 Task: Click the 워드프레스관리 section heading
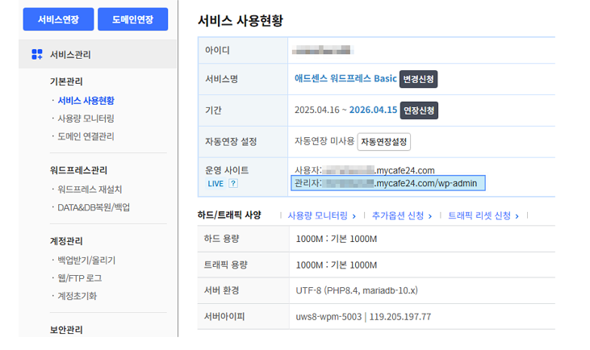78,170
